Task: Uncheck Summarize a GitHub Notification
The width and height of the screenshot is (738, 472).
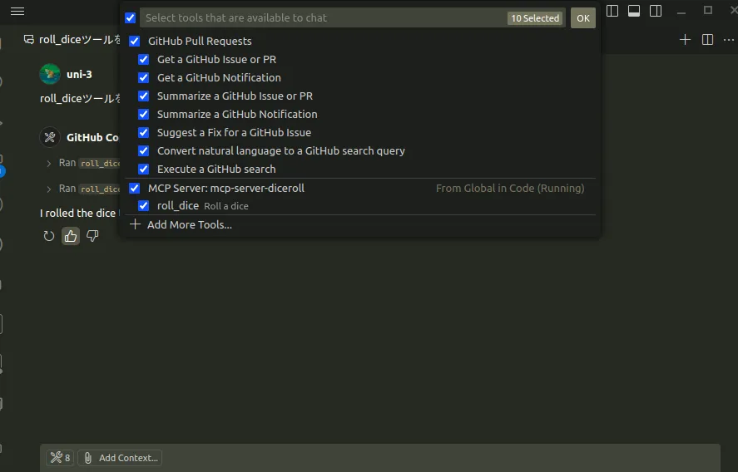Action: pos(144,114)
